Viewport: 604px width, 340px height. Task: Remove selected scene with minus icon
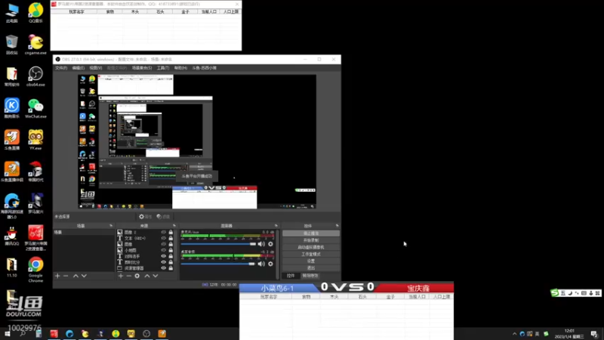(66, 276)
